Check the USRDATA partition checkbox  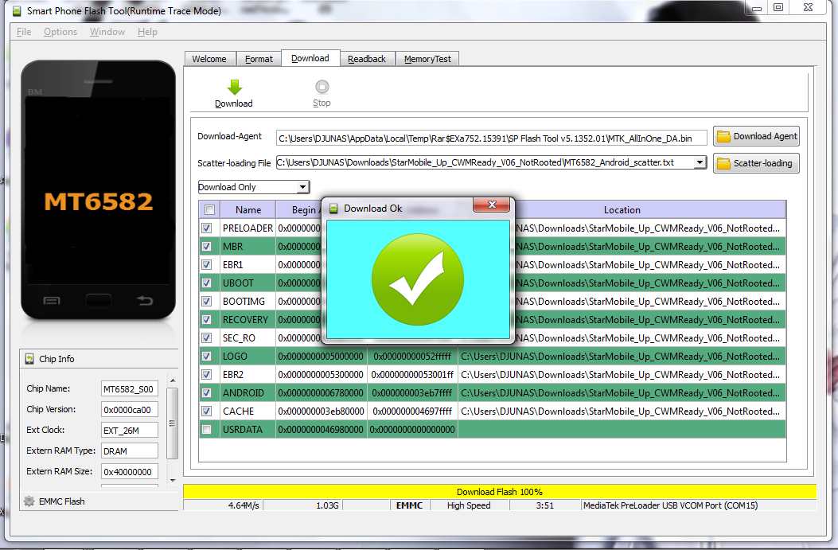(x=207, y=429)
